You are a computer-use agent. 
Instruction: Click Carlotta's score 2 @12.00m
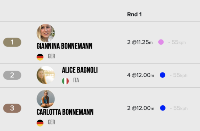[x=141, y=108]
